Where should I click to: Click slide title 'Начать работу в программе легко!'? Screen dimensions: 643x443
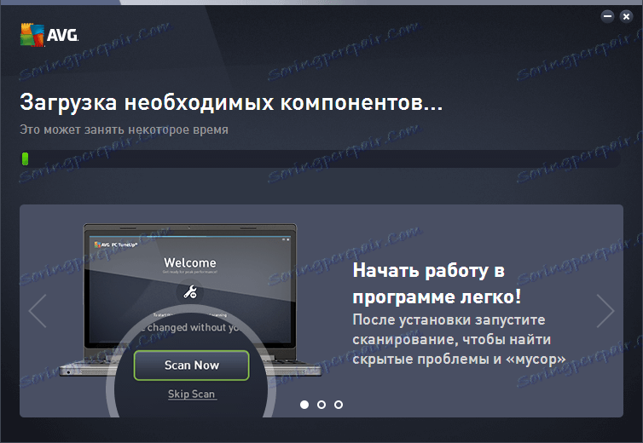437,284
